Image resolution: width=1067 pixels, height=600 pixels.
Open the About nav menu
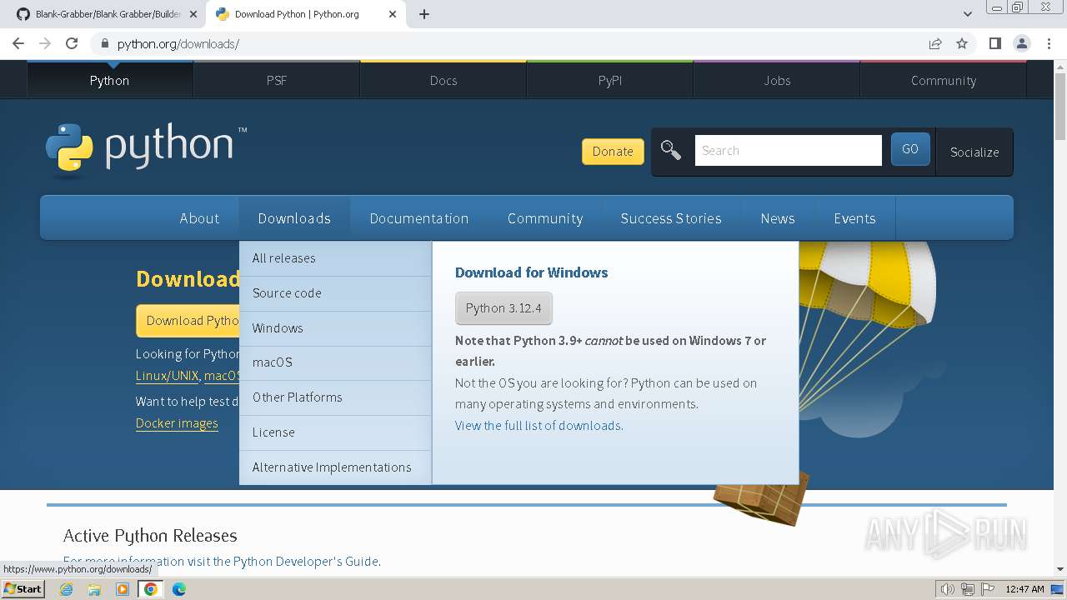tap(199, 218)
